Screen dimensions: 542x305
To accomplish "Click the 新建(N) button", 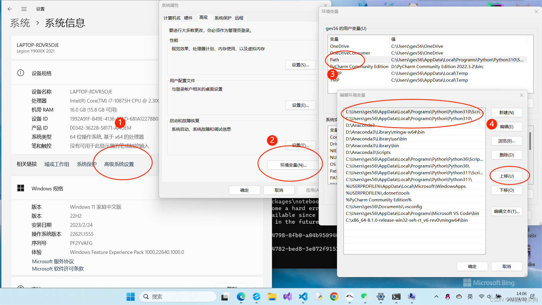I will pyautogui.click(x=507, y=112).
